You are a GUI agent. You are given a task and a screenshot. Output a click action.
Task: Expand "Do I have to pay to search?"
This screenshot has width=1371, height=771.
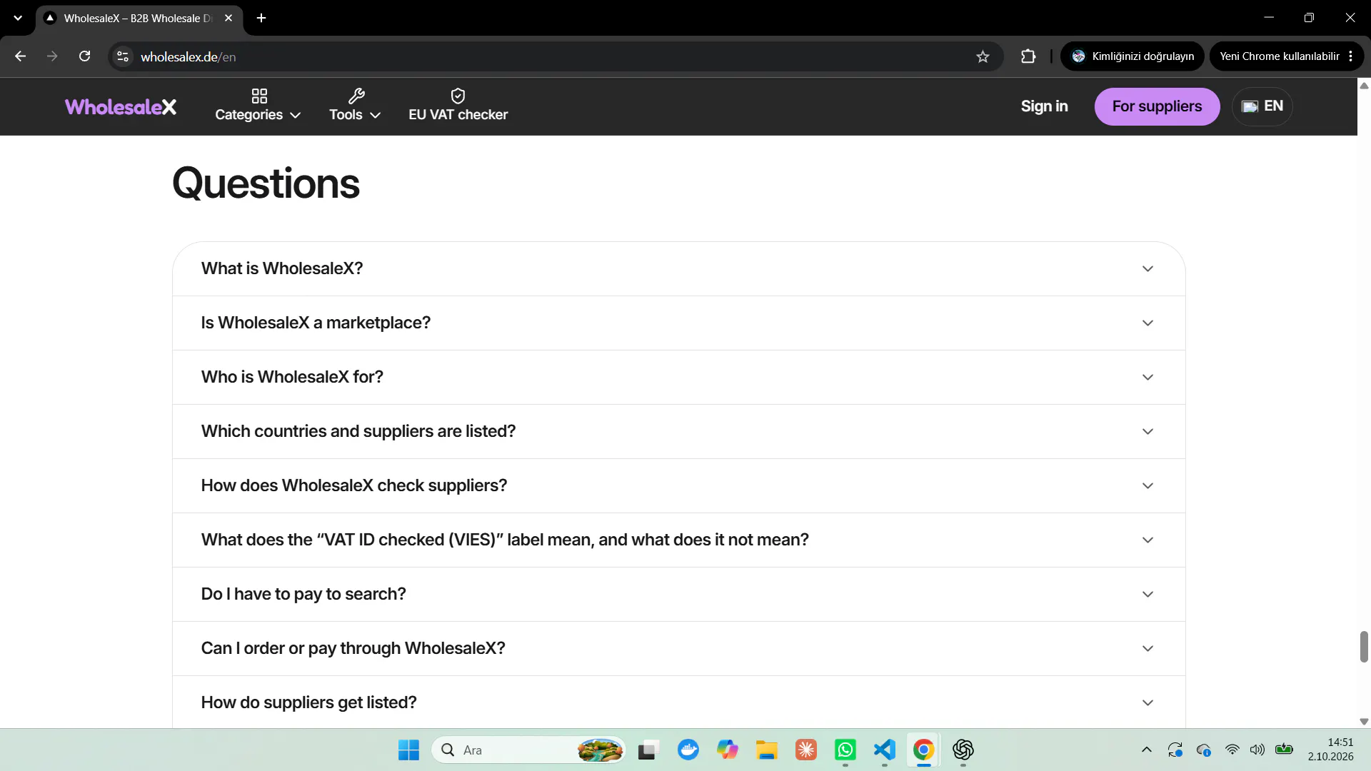pos(678,594)
